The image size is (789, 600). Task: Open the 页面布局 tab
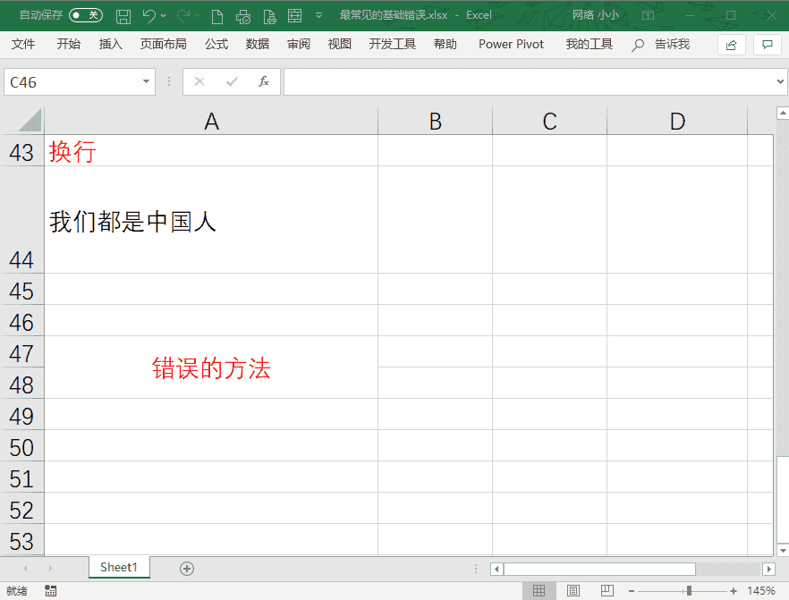pos(164,44)
